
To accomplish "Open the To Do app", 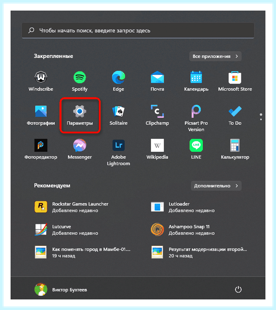I will point(235,115).
